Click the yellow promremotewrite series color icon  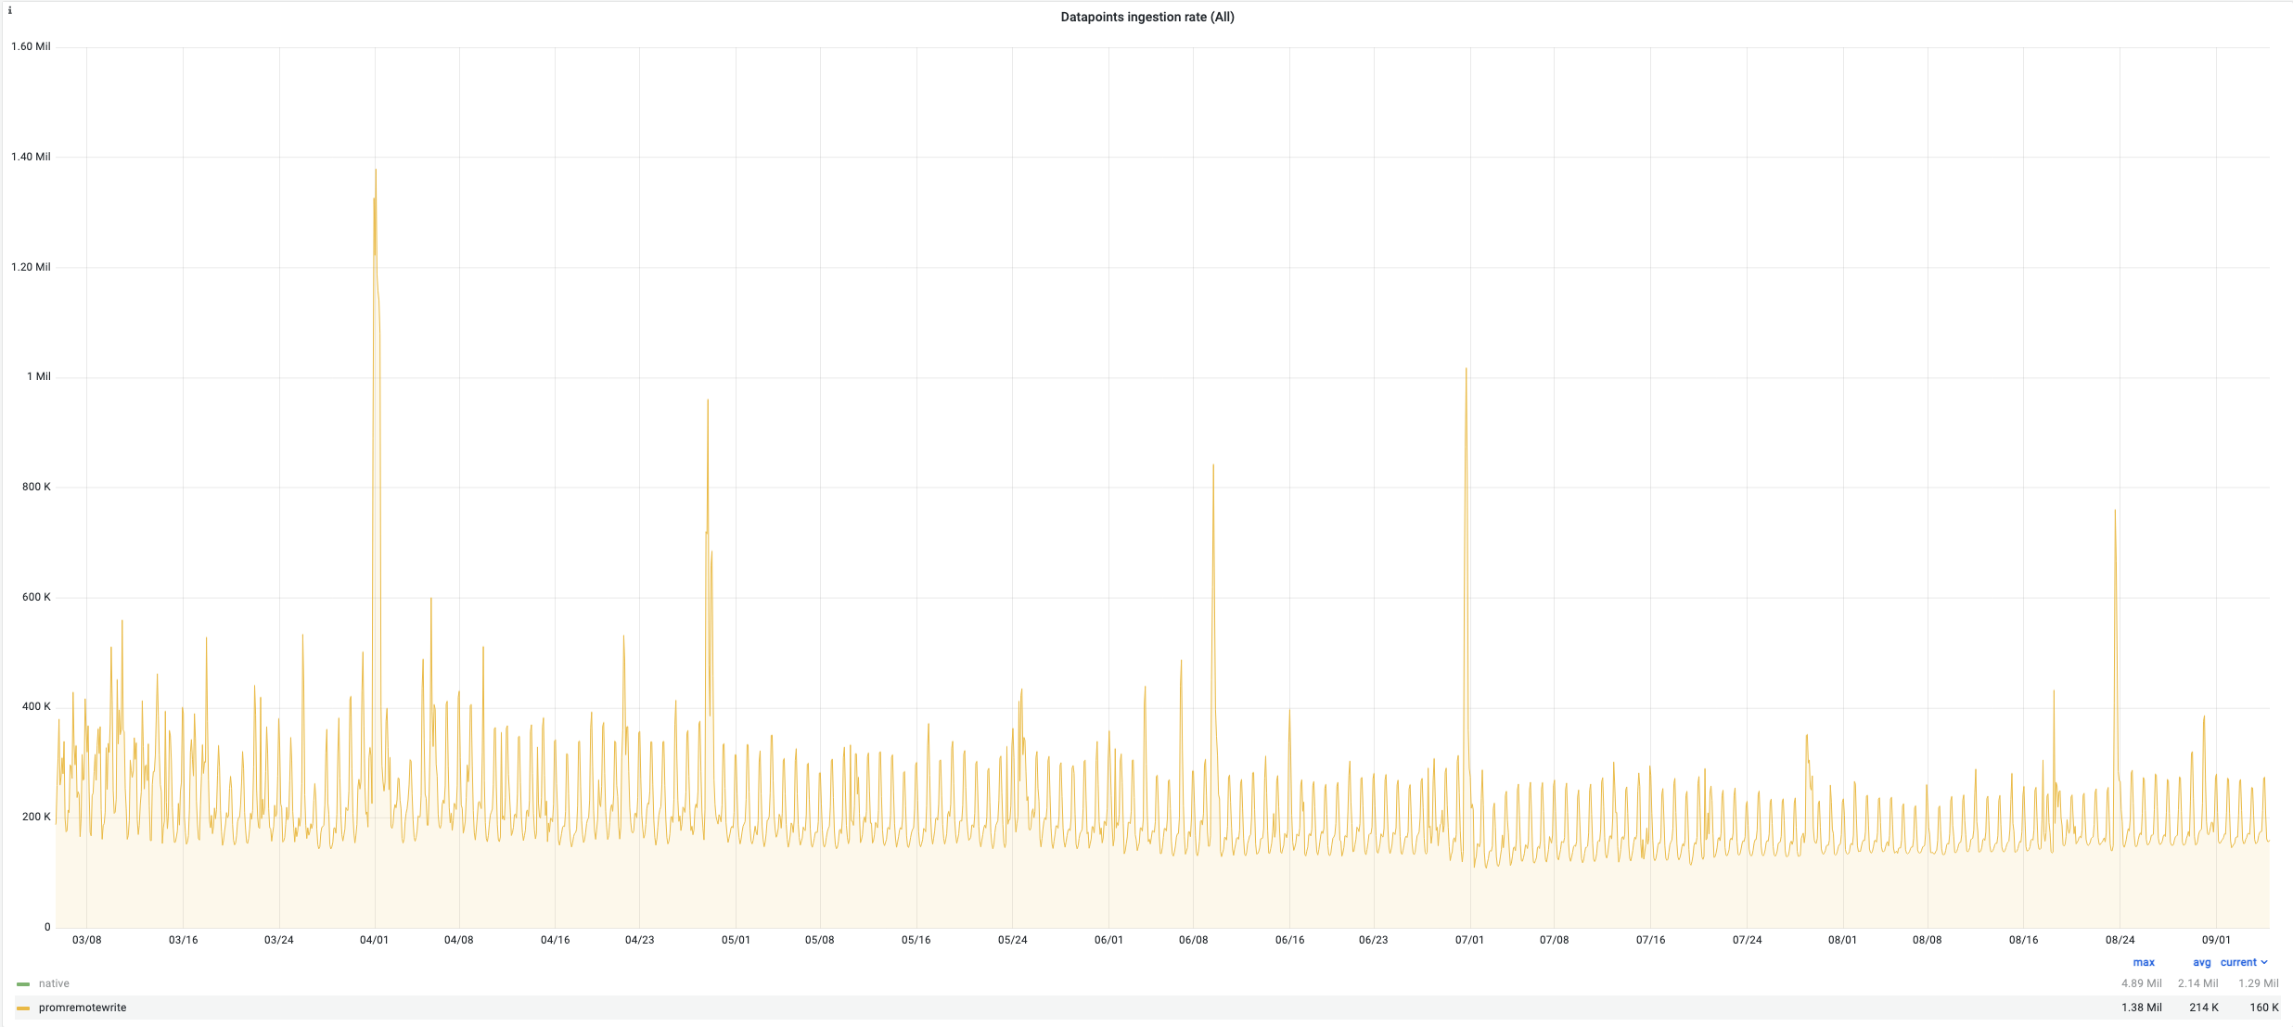pos(23,1008)
